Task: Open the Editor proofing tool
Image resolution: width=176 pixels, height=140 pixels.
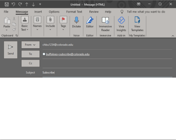Action: point(90,22)
